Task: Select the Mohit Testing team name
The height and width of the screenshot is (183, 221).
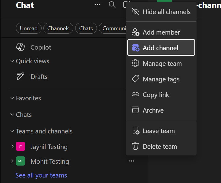Action: (x=50, y=161)
